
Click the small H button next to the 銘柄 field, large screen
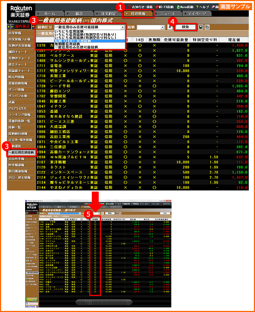click(x=170, y=27)
